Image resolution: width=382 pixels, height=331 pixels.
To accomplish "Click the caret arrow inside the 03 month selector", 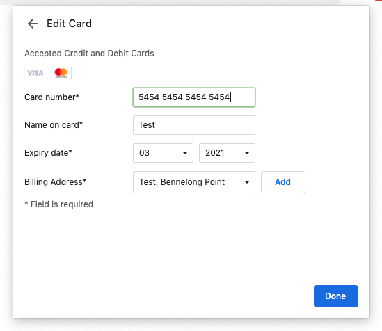I will pyautogui.click(x=185, y=153).
